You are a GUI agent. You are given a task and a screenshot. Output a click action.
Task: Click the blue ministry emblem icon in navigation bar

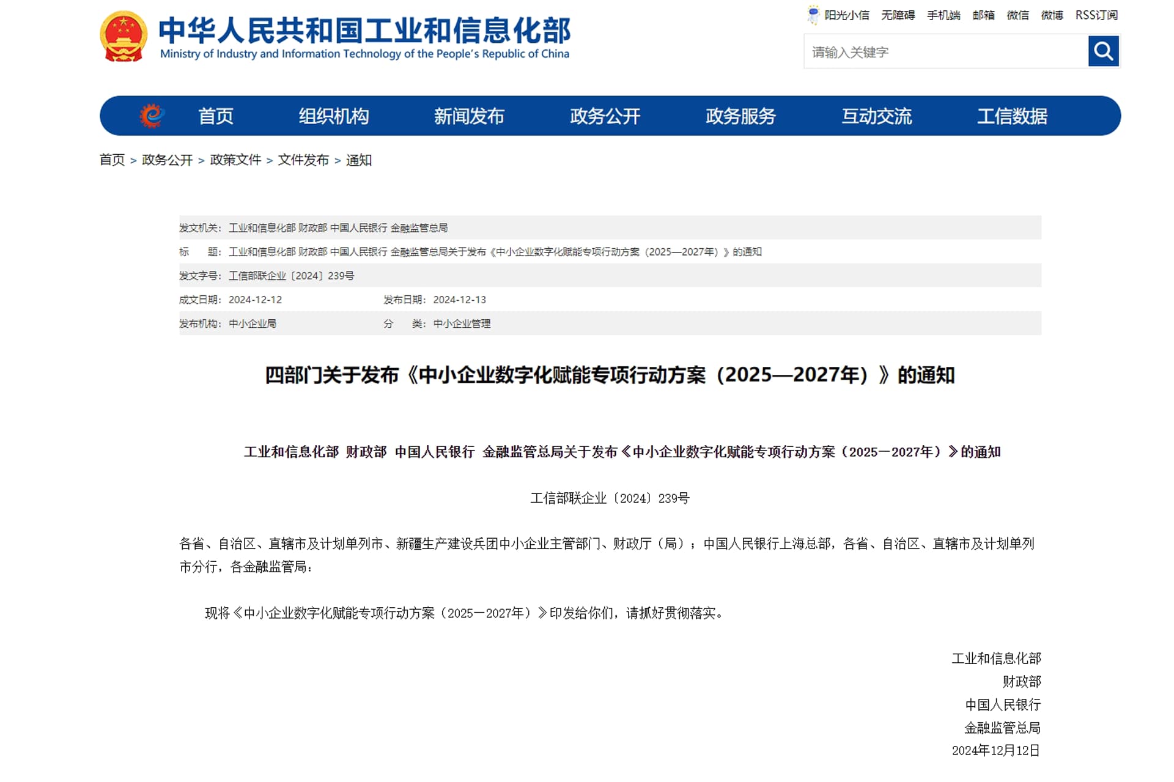pos(152,115)
